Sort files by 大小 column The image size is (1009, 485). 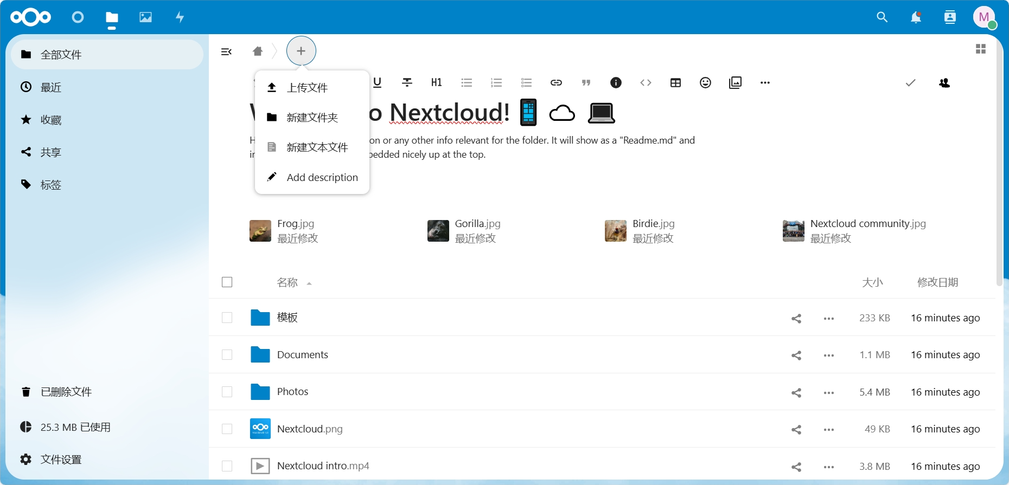coord(873,282)
